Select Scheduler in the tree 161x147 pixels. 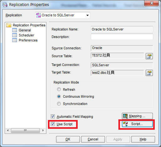(x=26, y=35)
